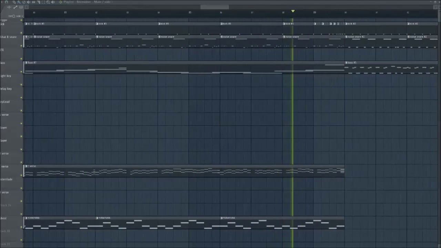Screen dimensions: 441x248
Task: Flip the STEP / SLIDE switch
Action: [14, 16]
